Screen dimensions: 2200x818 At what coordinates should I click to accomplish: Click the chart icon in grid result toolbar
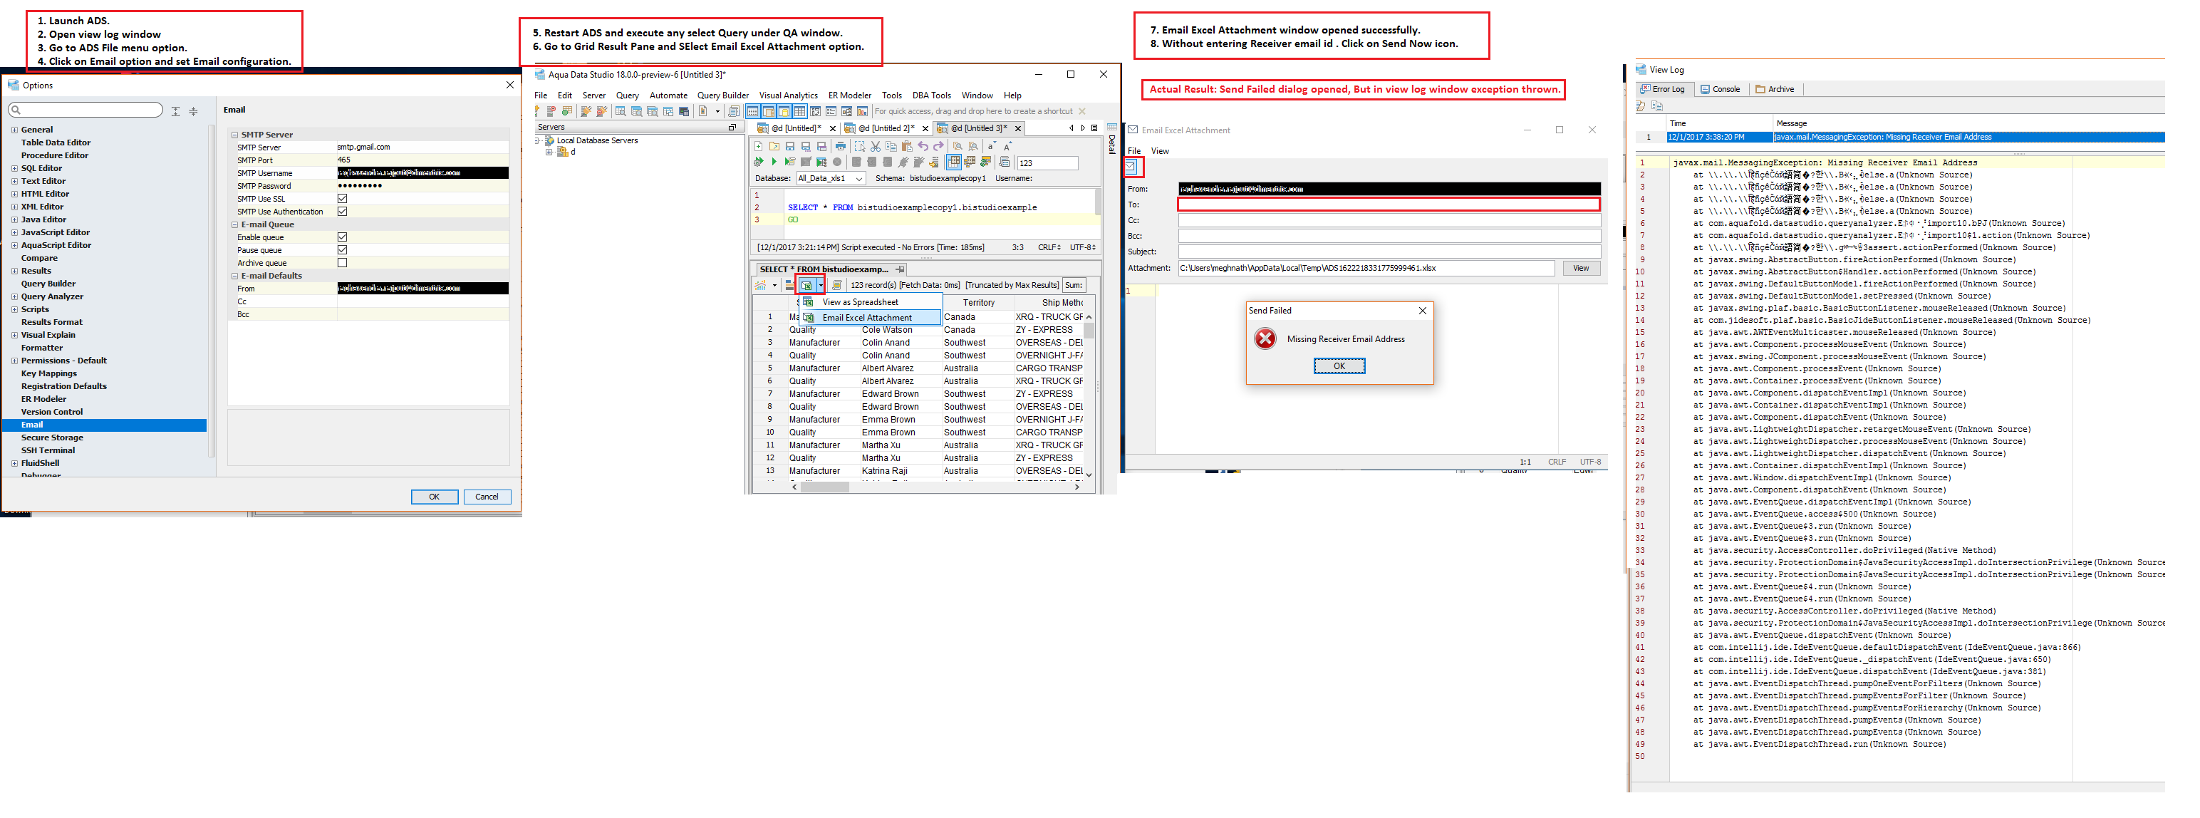760,285
